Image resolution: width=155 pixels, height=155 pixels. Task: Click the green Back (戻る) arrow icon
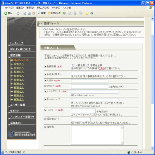tap(6, 13)
